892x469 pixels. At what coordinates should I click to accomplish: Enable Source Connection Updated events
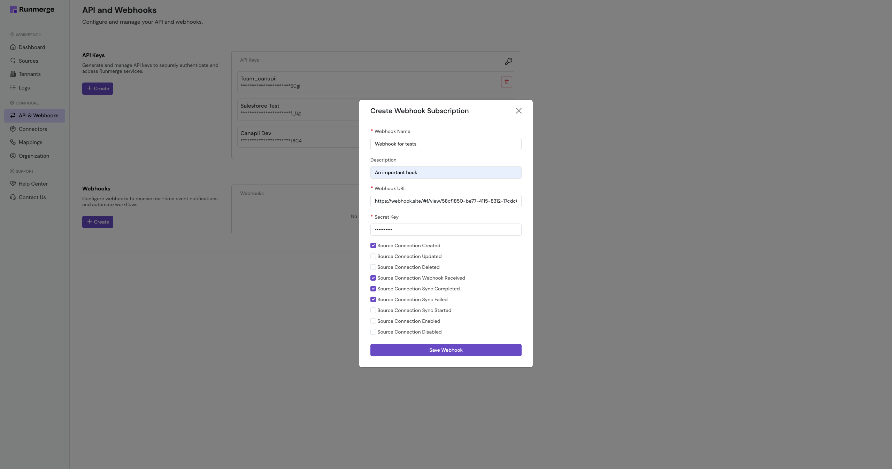pyautogui.click(x=373, y=256)
